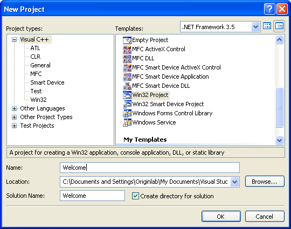291x229 pixels.
Task: Select "Win32 Project" template text
Action: (x=150, y=95)
